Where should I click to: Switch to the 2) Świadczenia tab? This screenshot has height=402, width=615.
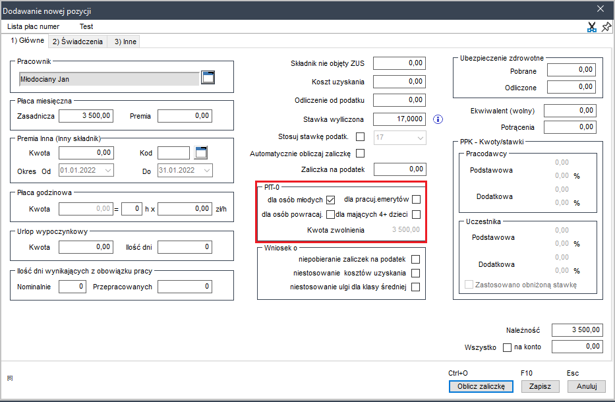(78, 42)
